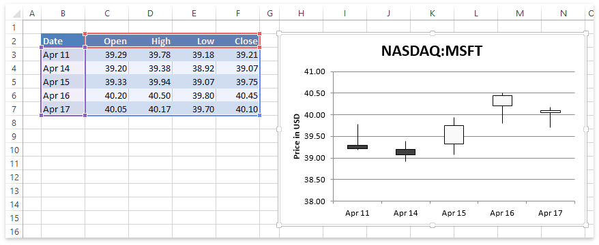Select column A header
Image resolution: width=599 pixels, height=245 pixels.
point(32,14)
